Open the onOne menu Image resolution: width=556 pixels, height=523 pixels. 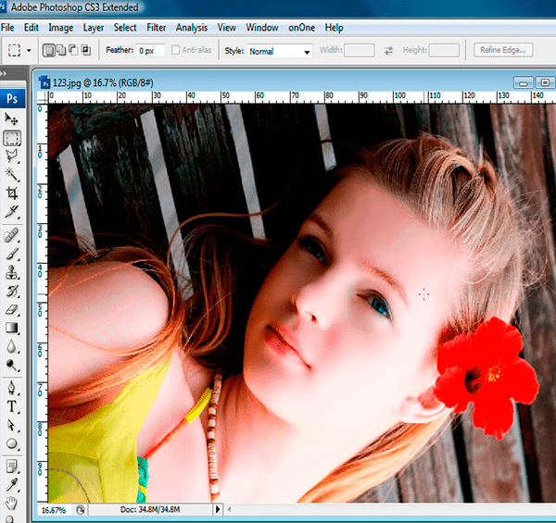[301, 28]
